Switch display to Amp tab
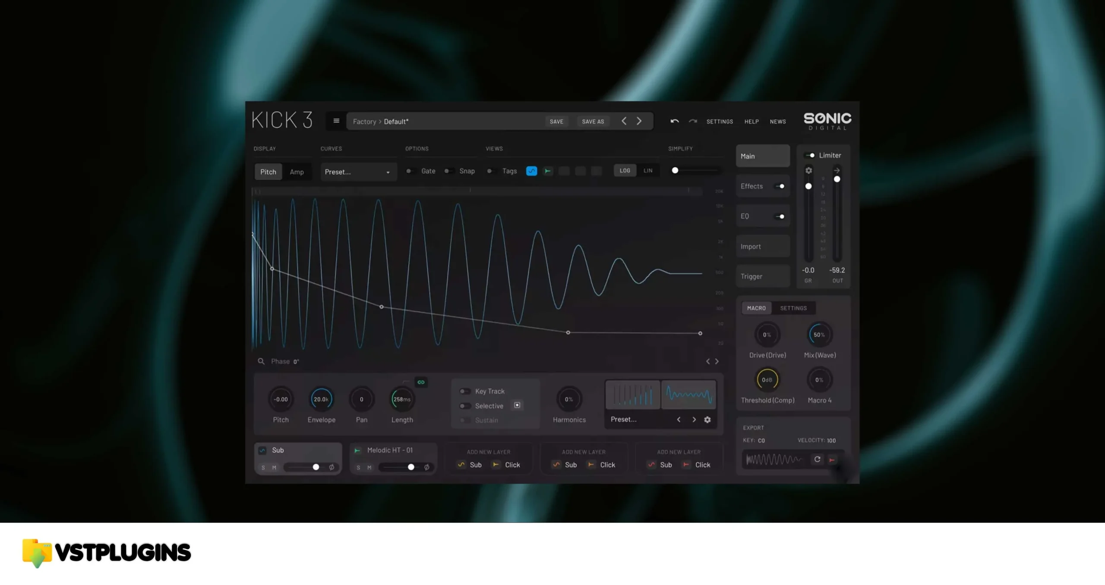 297,172
